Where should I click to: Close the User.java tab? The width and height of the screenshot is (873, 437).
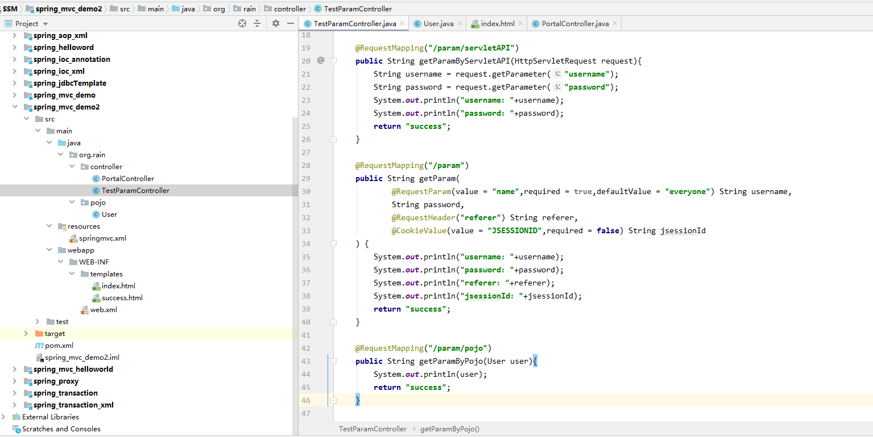click(x=460, y=23)
